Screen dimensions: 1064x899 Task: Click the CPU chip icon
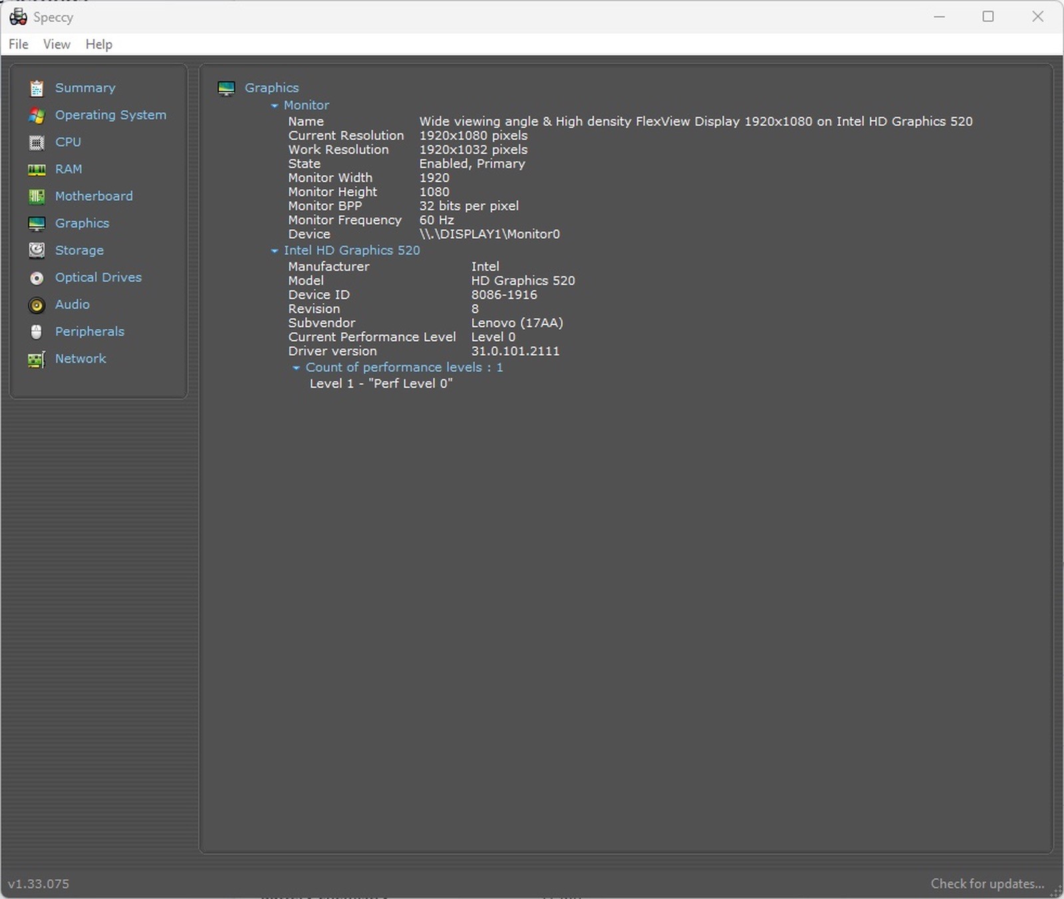click(x=37, y=142)
